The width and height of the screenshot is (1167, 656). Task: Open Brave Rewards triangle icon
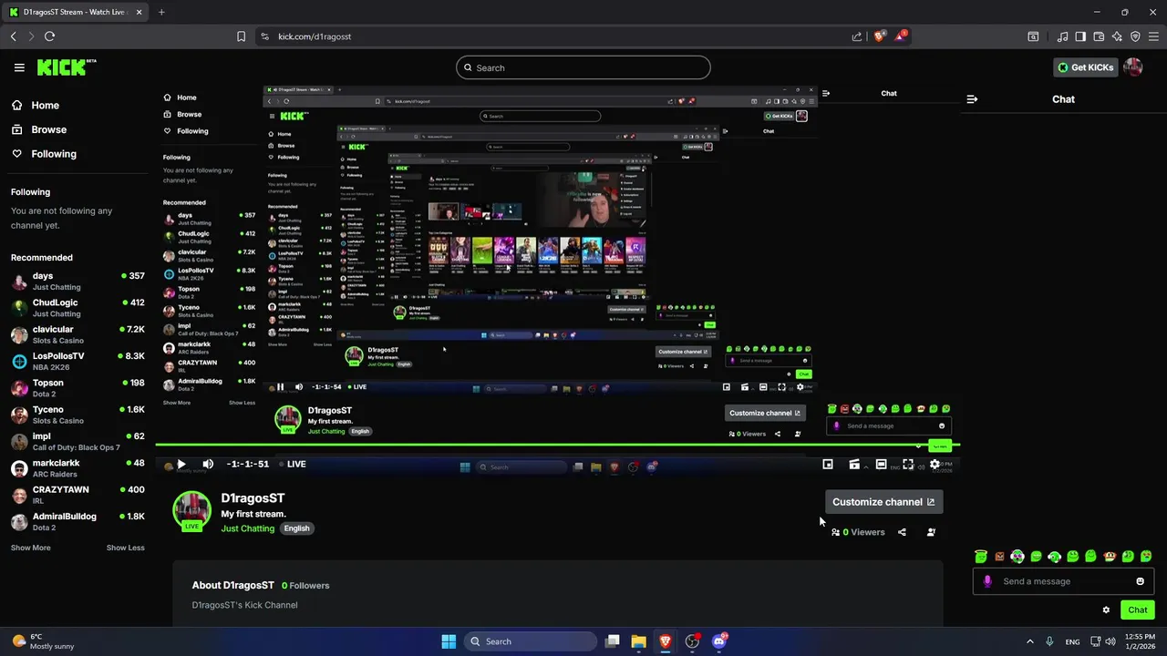(901, 36)
